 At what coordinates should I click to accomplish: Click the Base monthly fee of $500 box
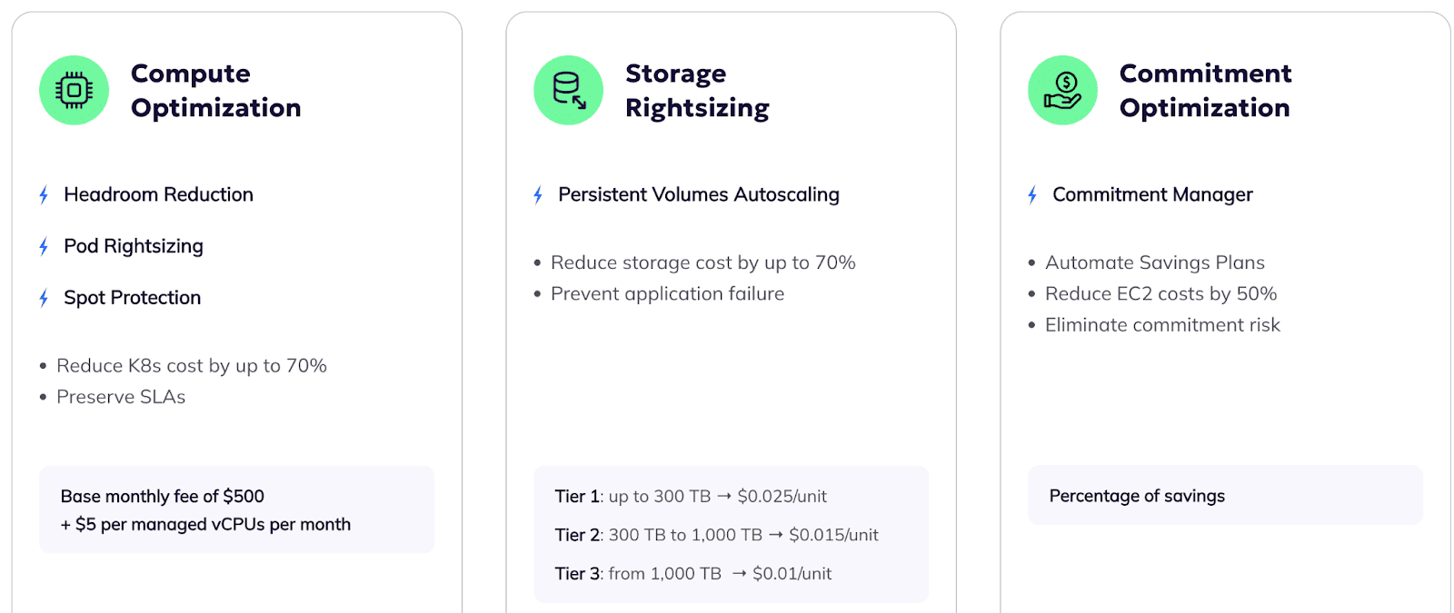click(x=236, y=509)
